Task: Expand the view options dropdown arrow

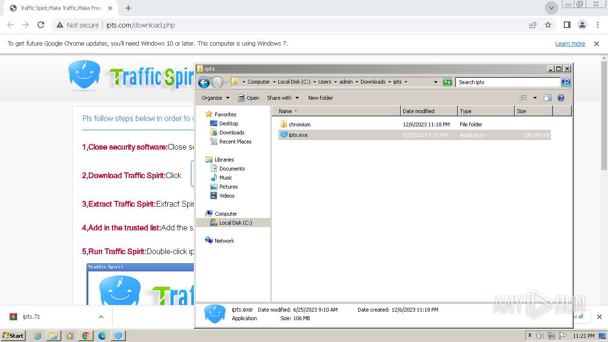Action: click(535, 98)
